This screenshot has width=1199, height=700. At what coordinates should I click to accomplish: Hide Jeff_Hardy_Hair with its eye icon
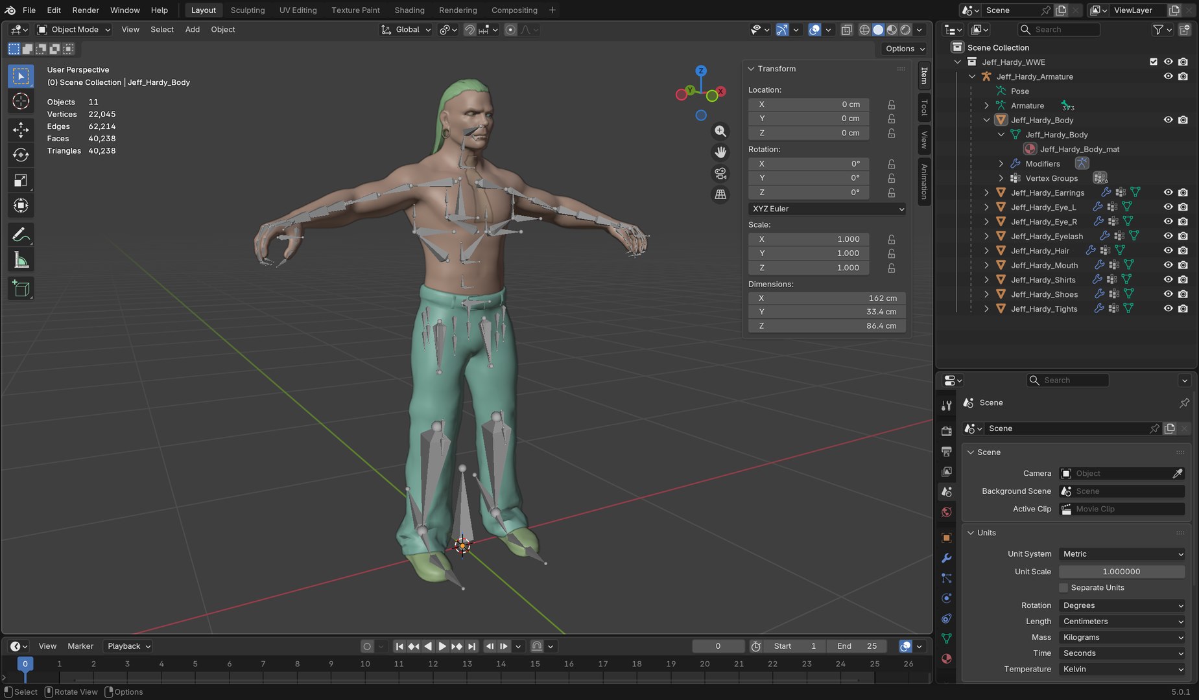tap(1168, 251)
